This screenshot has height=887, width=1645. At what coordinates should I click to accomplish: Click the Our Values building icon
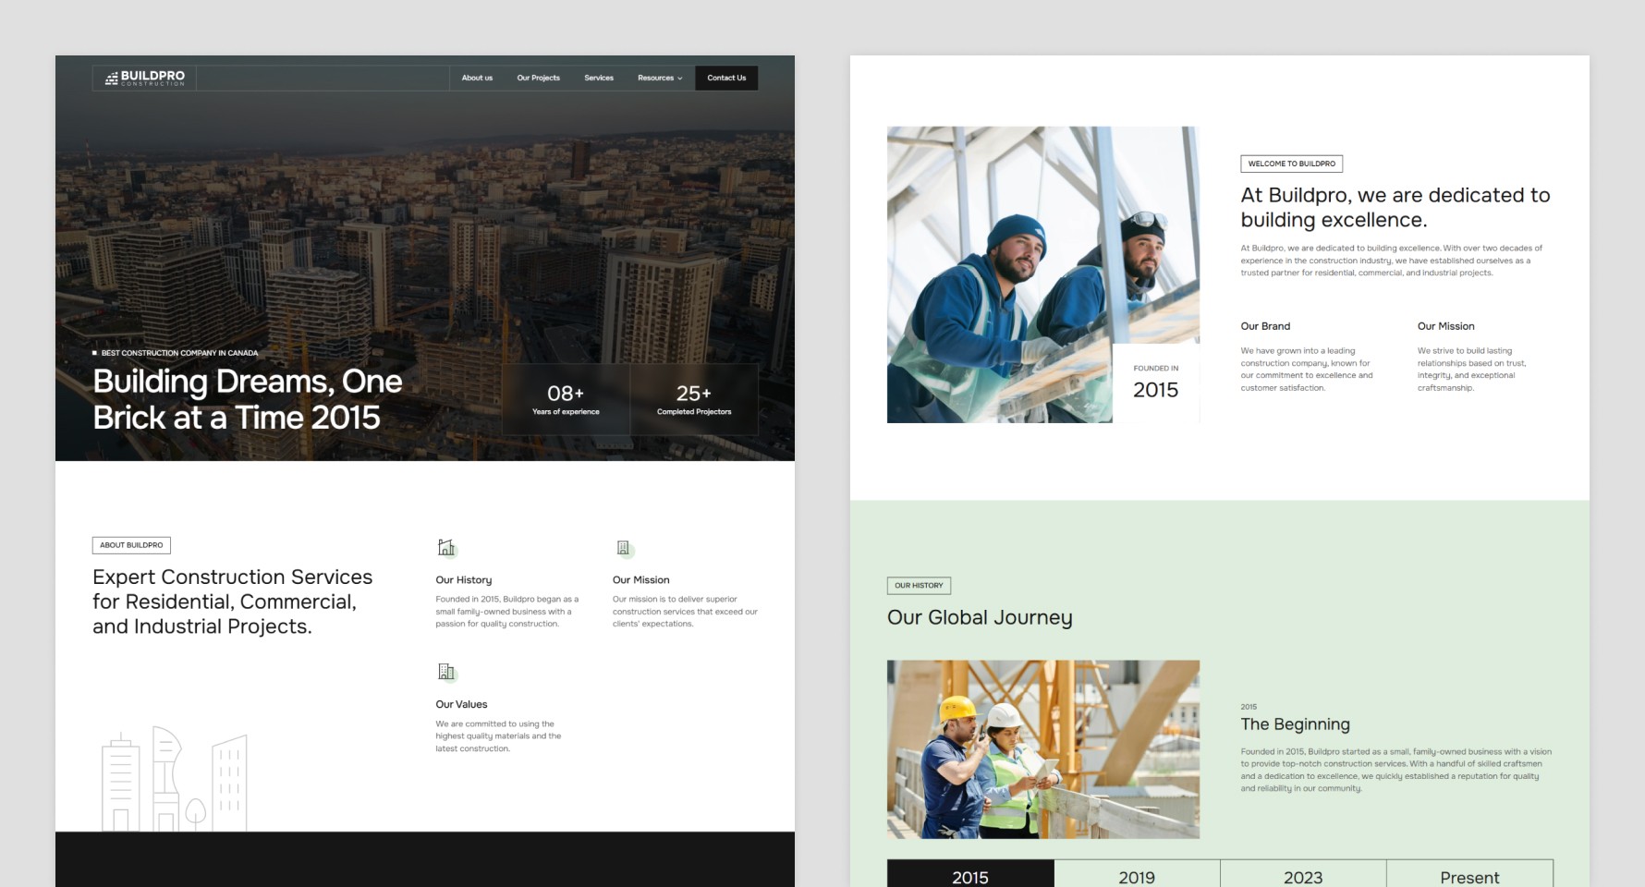(x=446, y=672)
